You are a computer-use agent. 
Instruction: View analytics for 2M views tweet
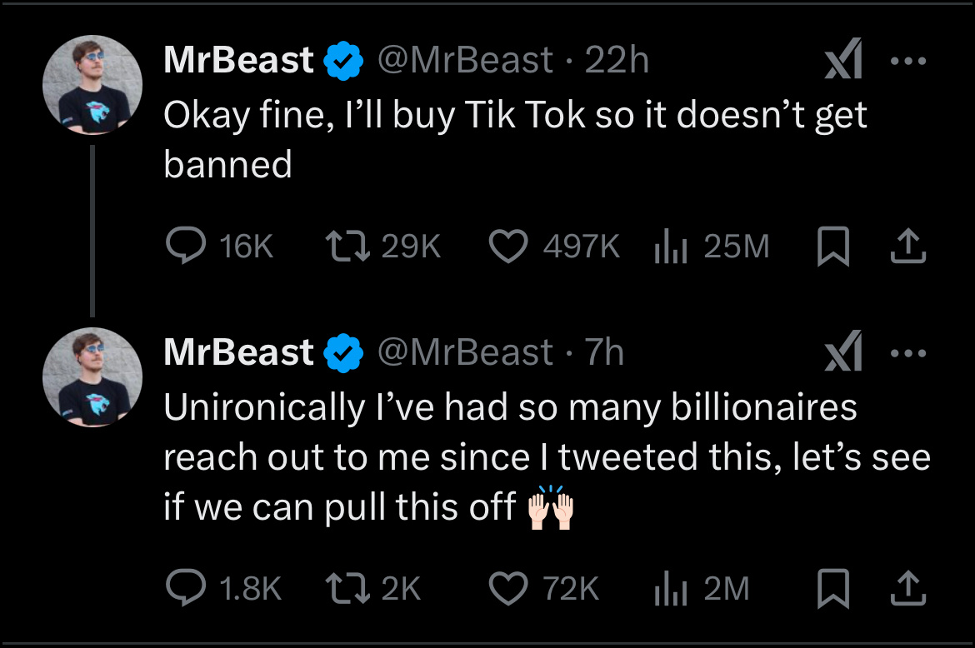[x=669, y=589]
